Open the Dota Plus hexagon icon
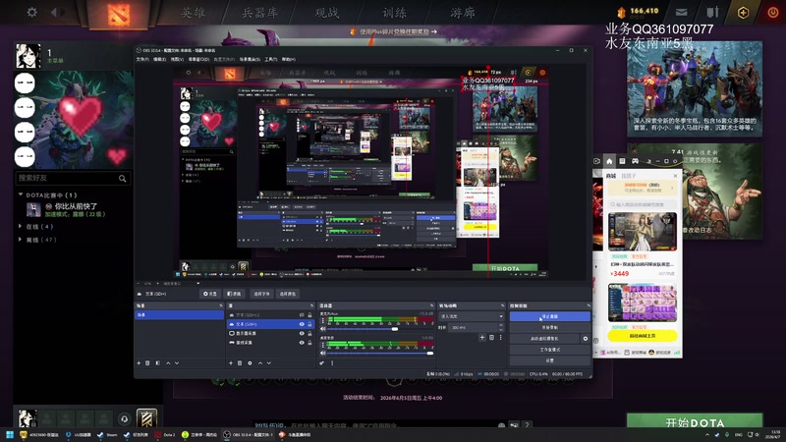 click(x=743, y=12)
